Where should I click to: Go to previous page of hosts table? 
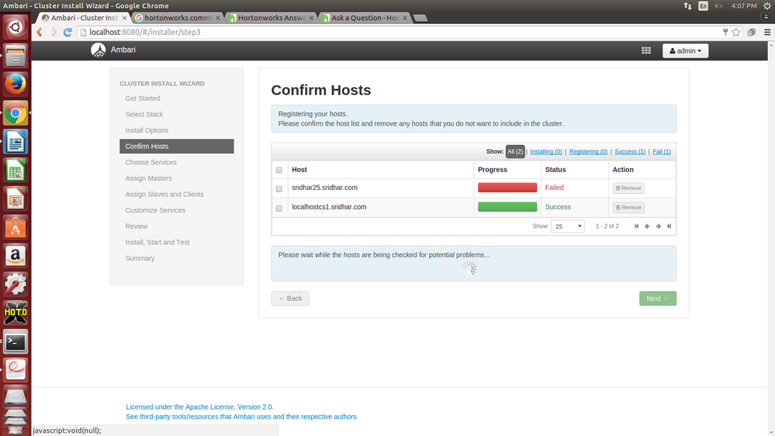pyautogui.click(x=648, y=227)
